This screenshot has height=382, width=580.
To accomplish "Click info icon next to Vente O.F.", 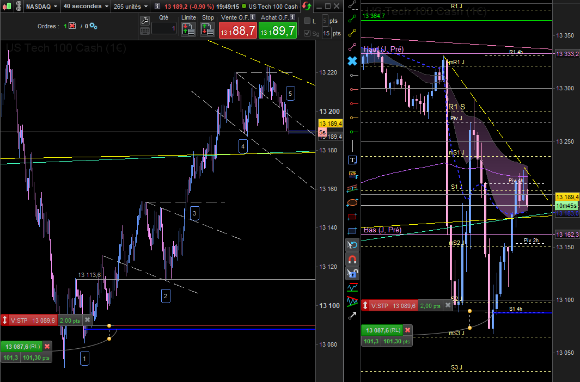I will coord(253,17).
